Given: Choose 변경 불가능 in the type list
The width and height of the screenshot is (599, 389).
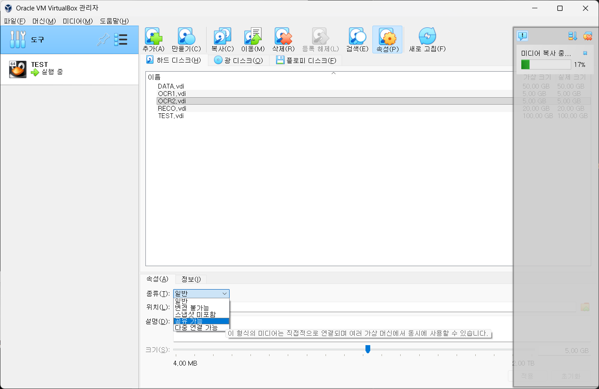Looking at the screenshot, I should pyautogui.click(x=201, y=307).
